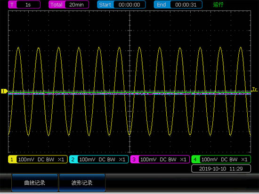Click the 2019-10-10 11:29 date box

(221, 169)
